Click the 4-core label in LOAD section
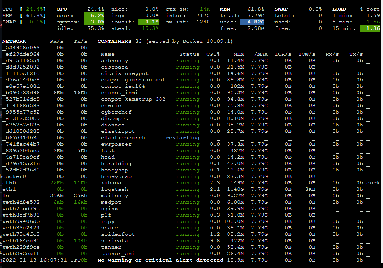 tap(370, 9)
